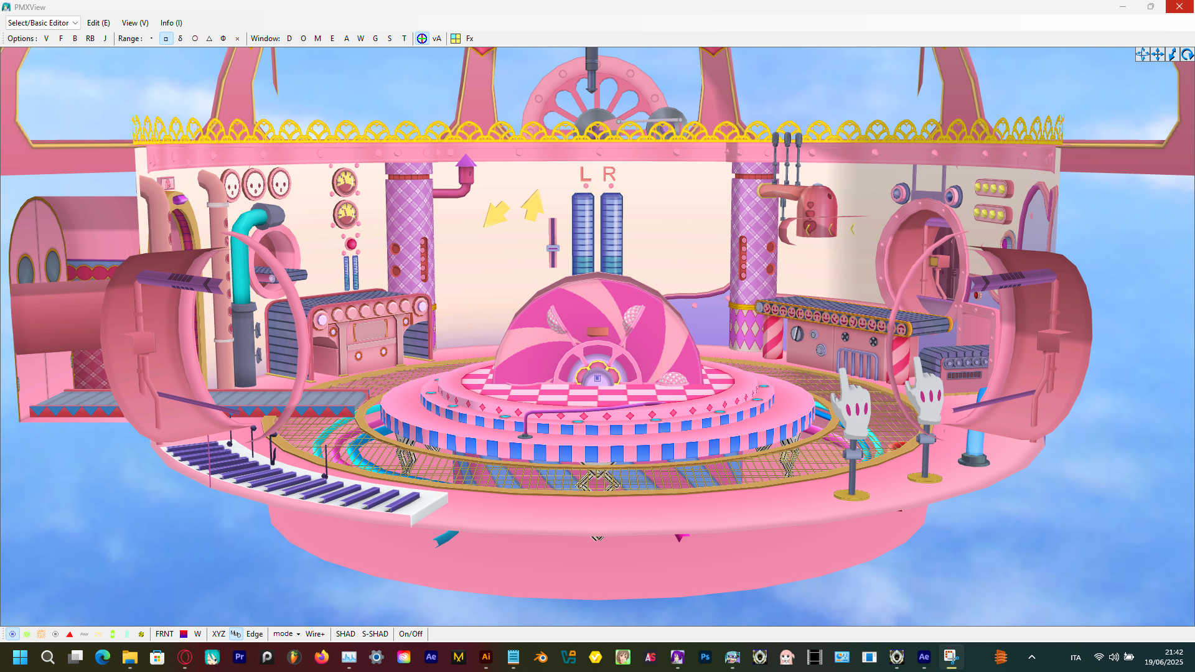Open the Info (I) menu
Image resolution: width=1195 pixels, height=672 pixels.
point(171,23)
